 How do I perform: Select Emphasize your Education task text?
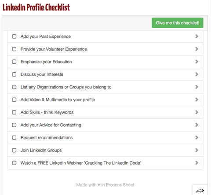point(46,62)
